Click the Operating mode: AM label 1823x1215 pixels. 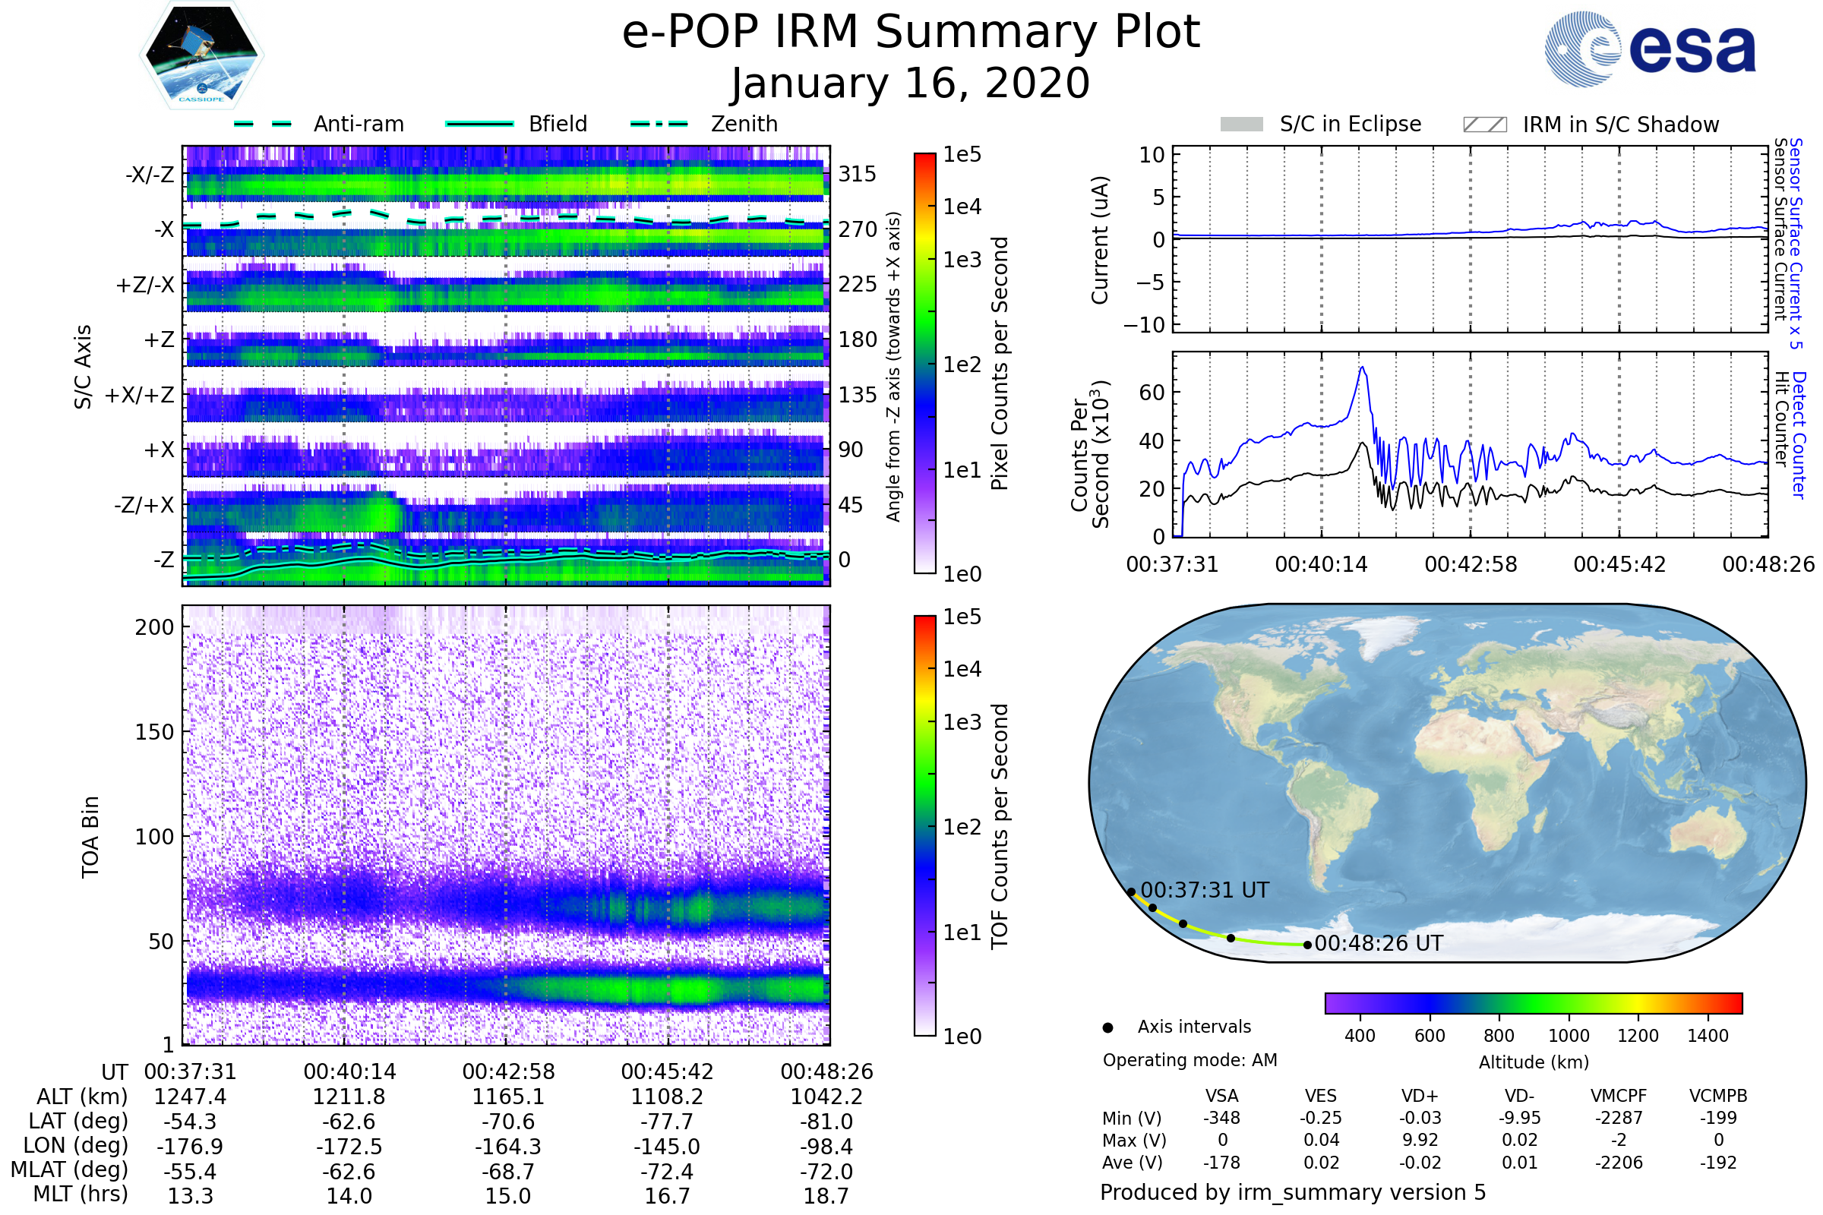(1190, 1060)
